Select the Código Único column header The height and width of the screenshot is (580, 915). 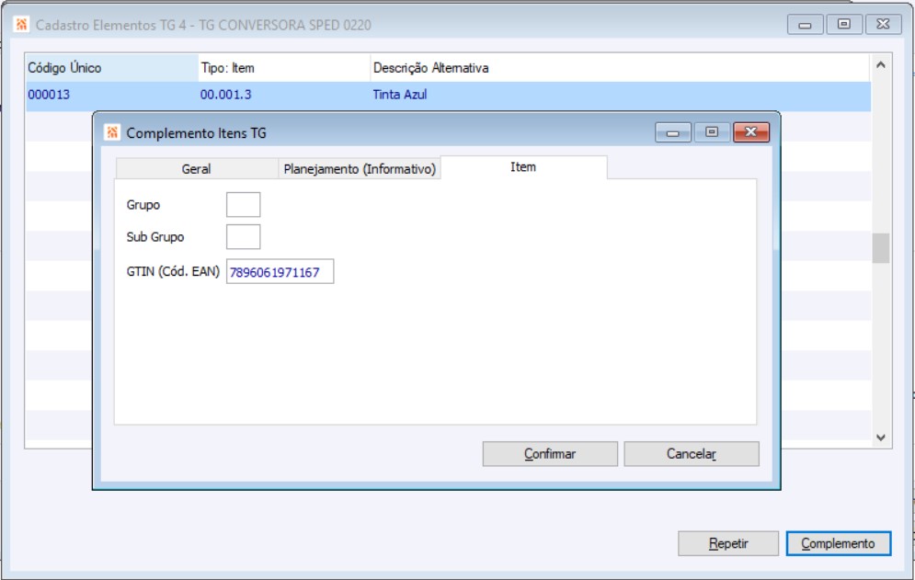pos(112,68)
